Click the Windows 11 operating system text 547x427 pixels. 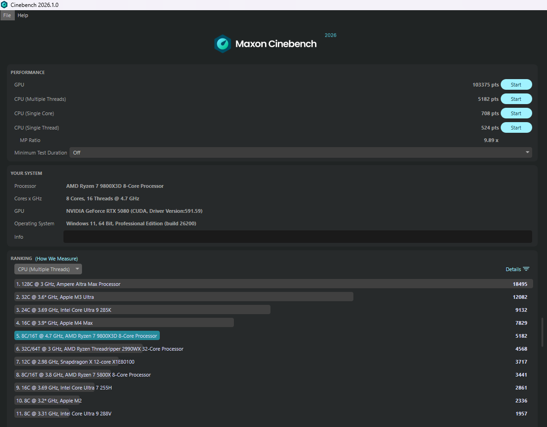click(131, 223)
